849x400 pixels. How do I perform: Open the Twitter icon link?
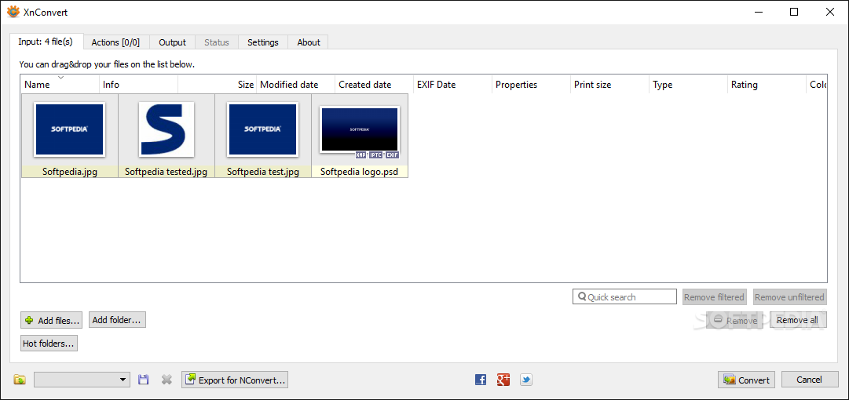[x=525, y=380]
